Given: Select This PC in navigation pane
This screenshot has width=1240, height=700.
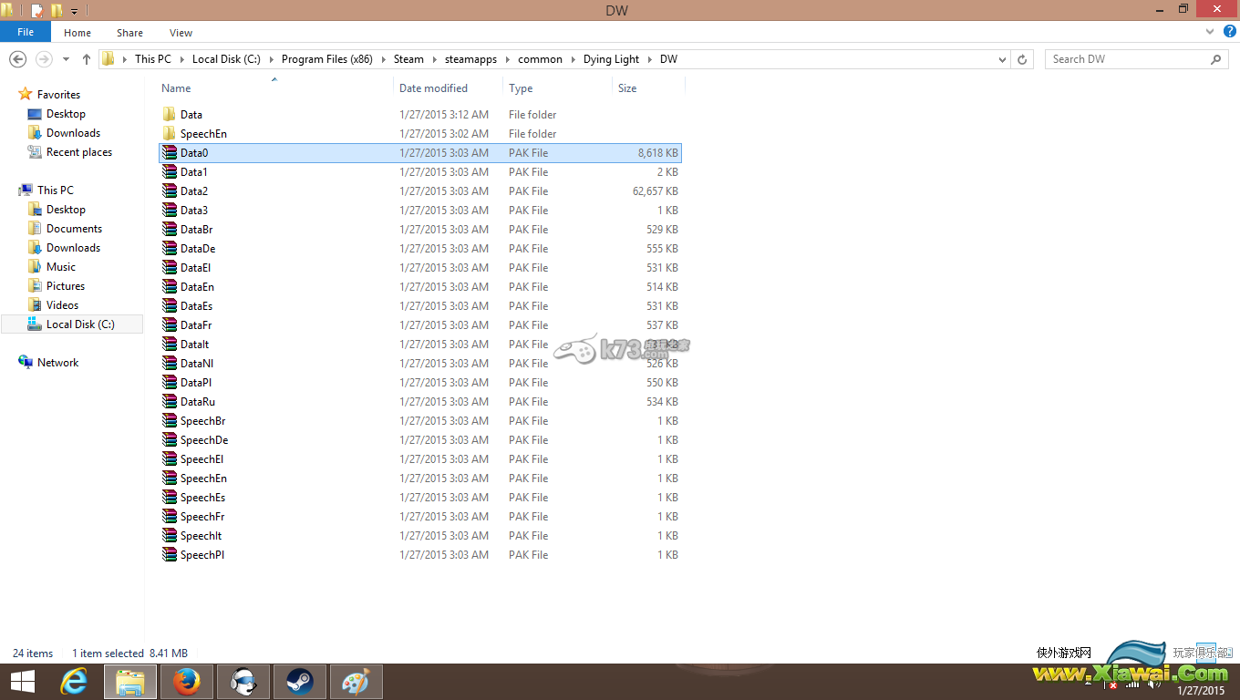Looking at the screenshot, I should pyautogui.click(x=56, y=190).
